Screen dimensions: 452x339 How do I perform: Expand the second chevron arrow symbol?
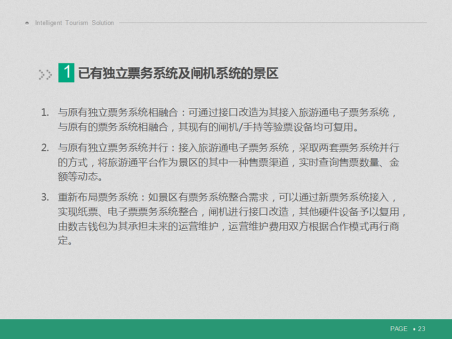(x=48, y=74)
